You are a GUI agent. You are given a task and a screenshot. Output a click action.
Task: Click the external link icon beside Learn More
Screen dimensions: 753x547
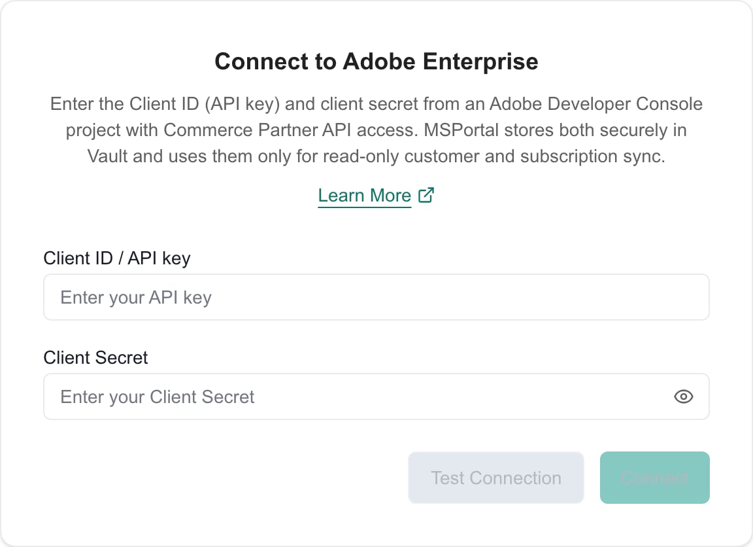426,195
